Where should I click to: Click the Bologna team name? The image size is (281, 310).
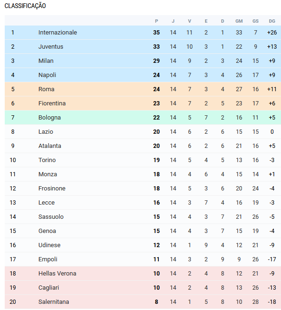(x=50, y=118)
